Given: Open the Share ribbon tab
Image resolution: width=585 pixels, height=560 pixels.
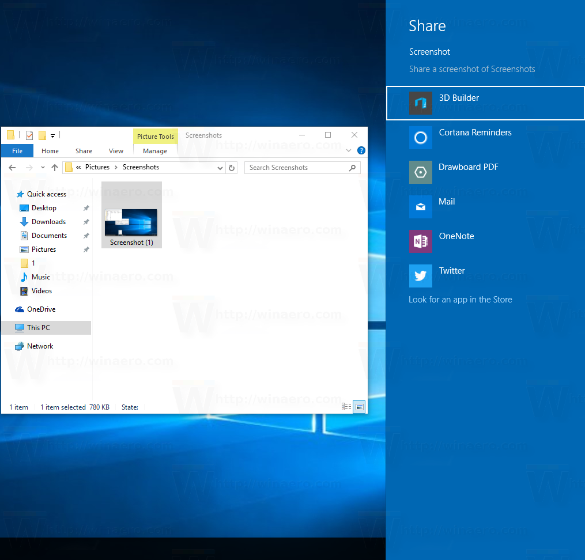Looking at the screenshot, I should point(84,151).
